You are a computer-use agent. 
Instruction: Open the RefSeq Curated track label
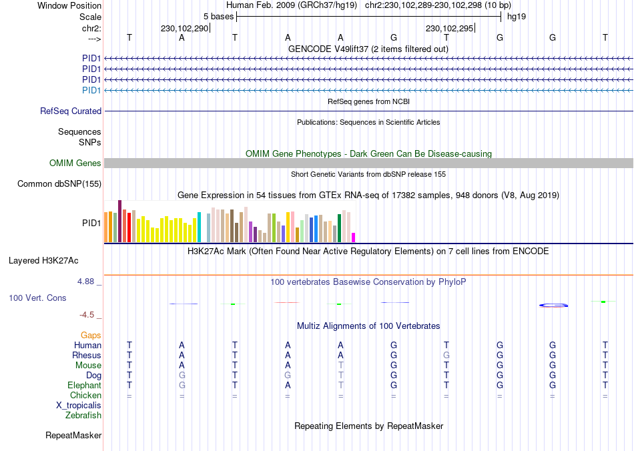click(x=71, y=111)
